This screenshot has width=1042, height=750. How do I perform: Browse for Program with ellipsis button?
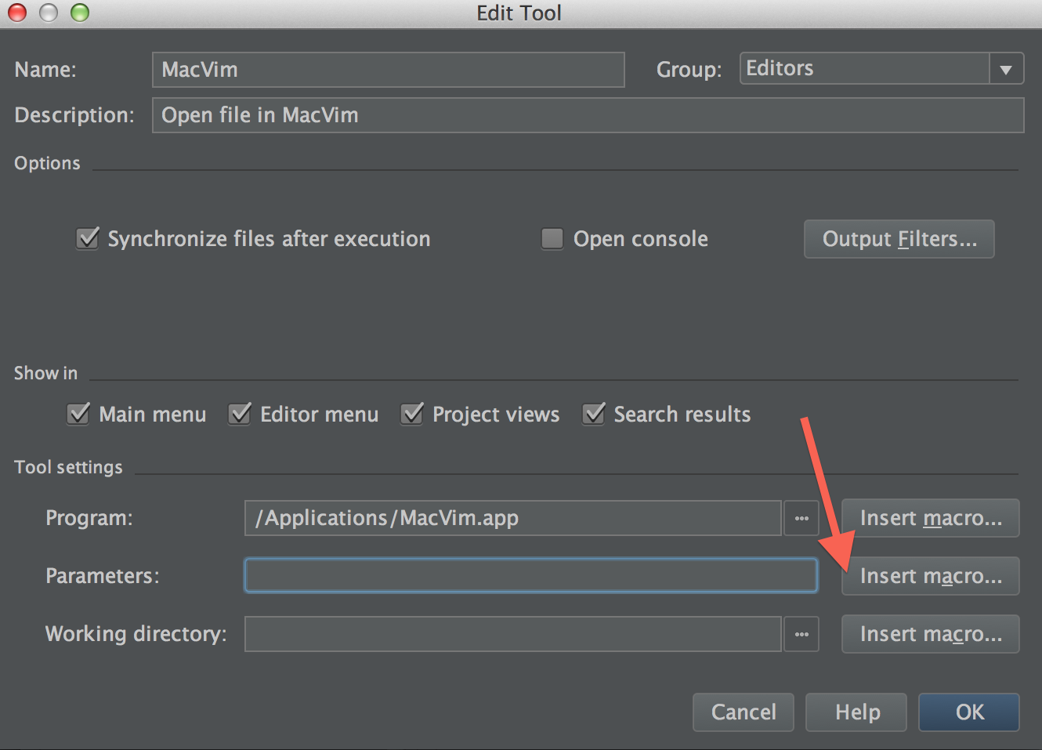(801, 518)
